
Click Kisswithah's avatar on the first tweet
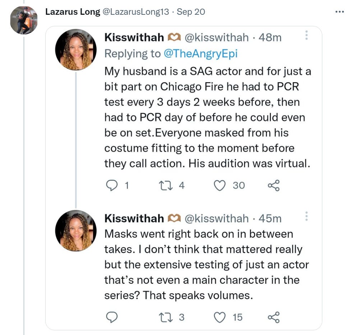coord(76,49)
